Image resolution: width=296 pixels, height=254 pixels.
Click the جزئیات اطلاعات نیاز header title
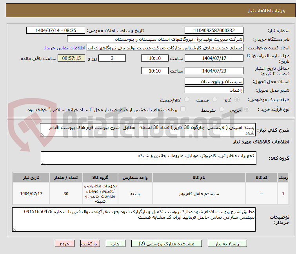267,11
